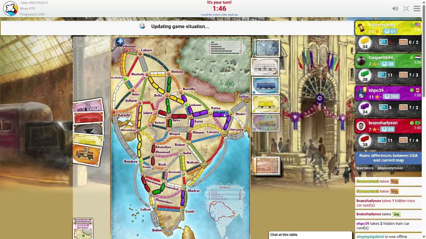Click the Madras city label on map
426x239 pixels.
point(194,191)
